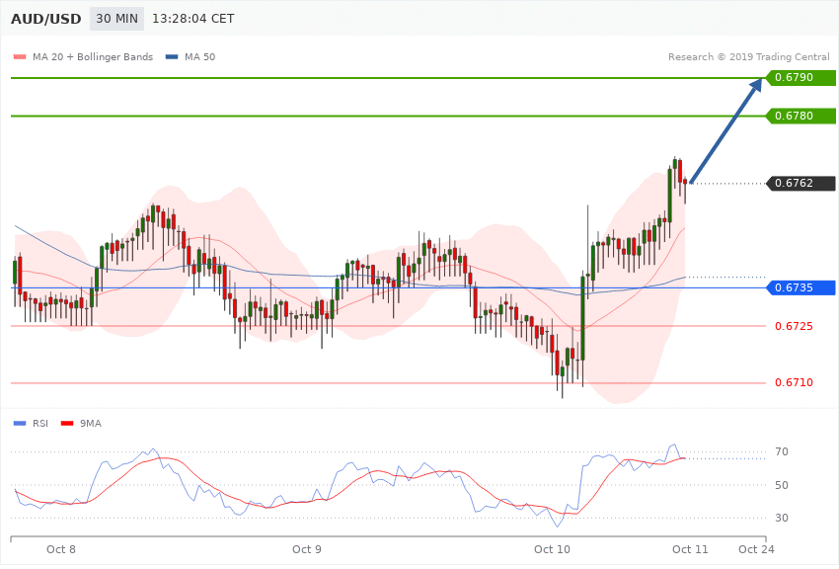Click the RSI blue legend swatch
The image size is (839, 569).
[20, 424]
